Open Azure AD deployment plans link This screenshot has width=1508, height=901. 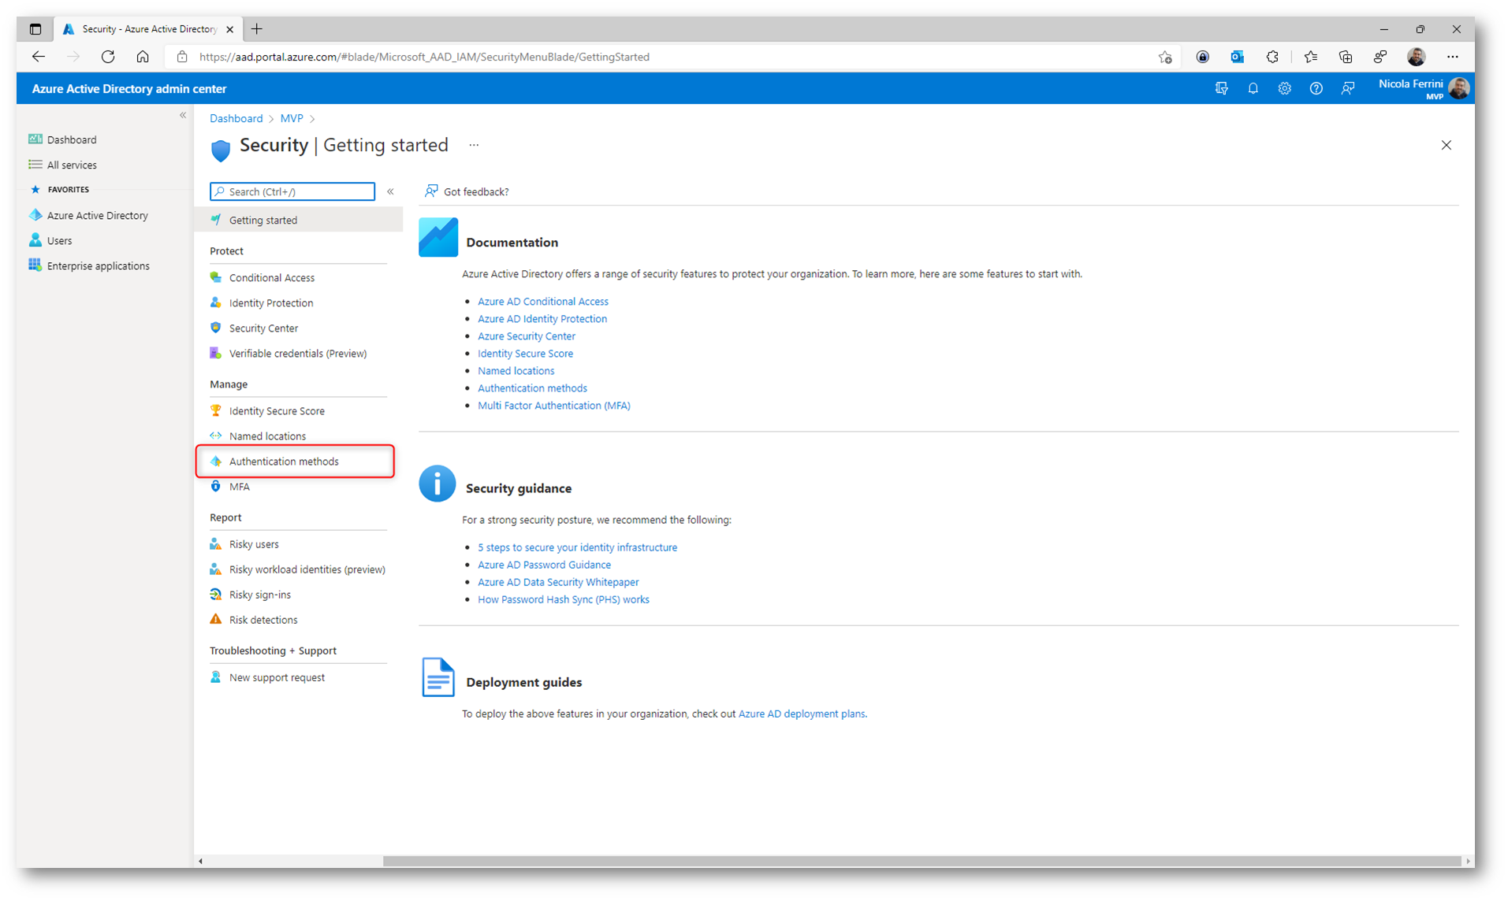pyautogui.click(x=801, y=714)
